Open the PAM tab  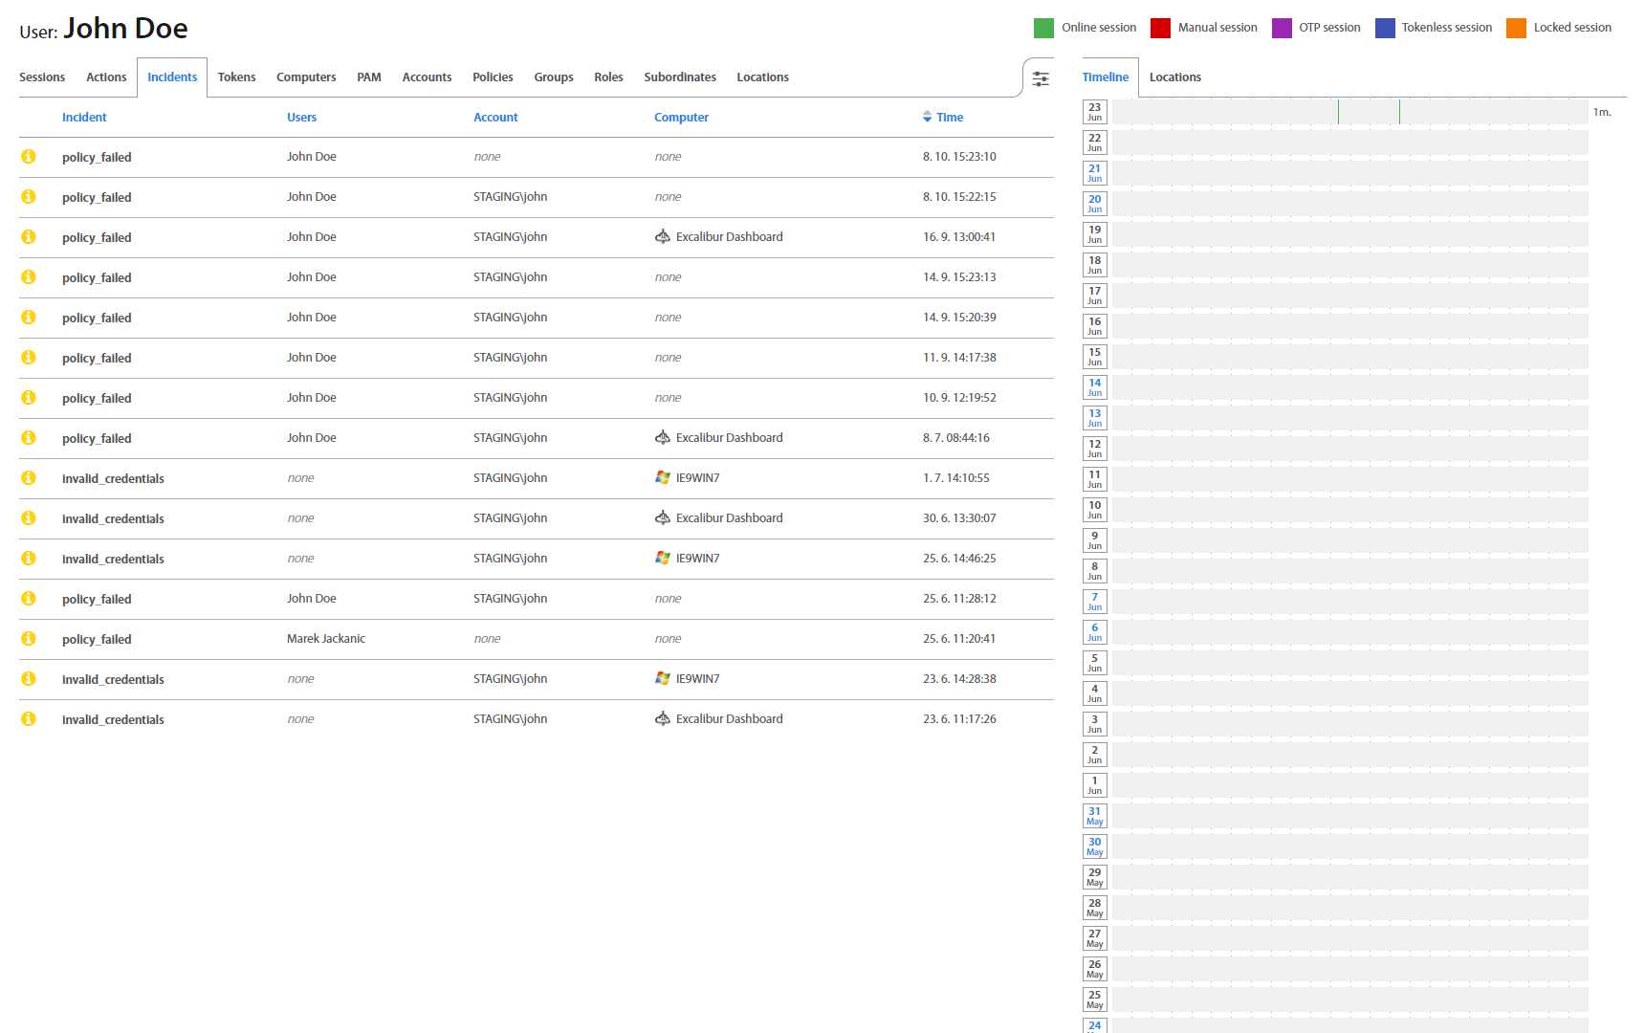point(368,77)
